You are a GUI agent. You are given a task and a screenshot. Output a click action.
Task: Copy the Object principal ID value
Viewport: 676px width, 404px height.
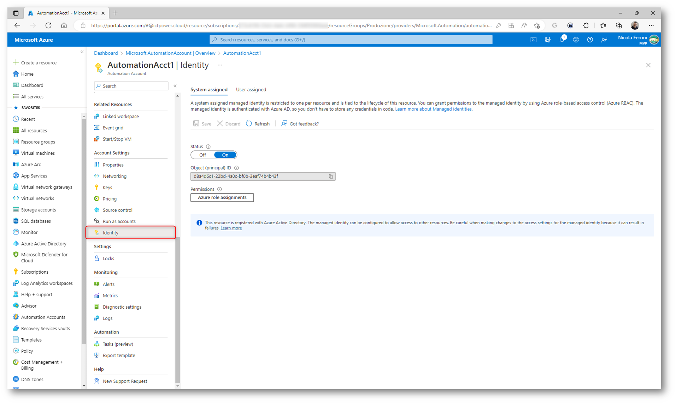tap(331, 176)
